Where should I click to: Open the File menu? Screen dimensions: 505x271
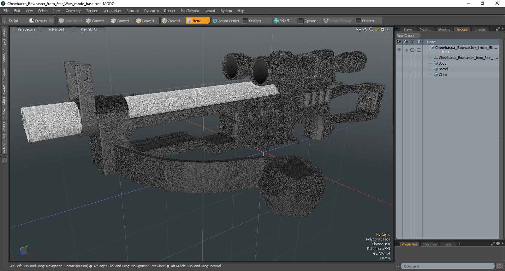pyautogui.click(x=6, y=11)
